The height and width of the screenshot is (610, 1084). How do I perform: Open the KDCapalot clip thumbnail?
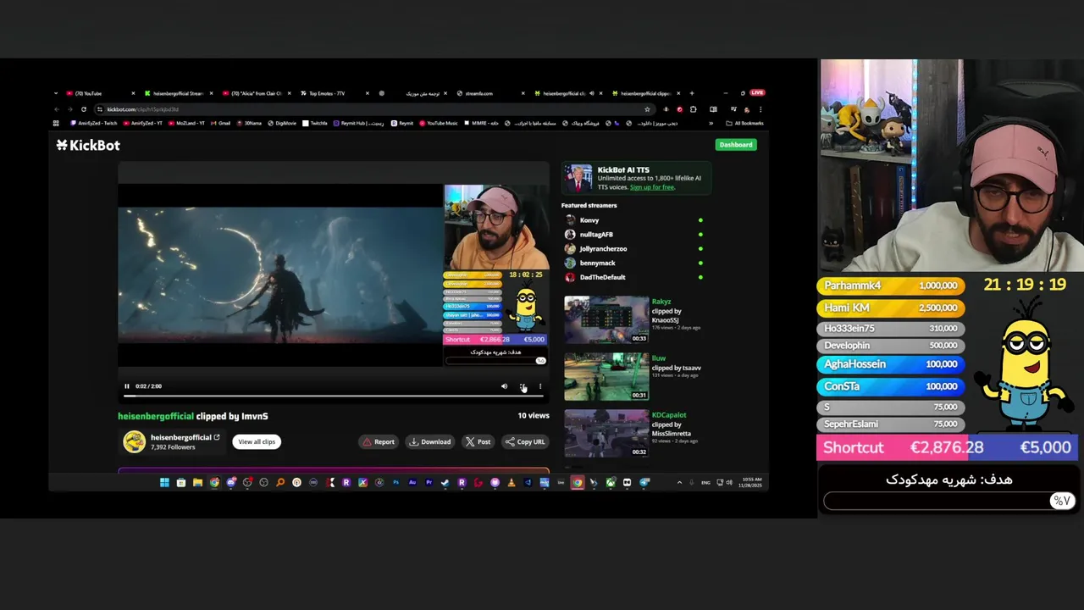click(x=606, y=433)
